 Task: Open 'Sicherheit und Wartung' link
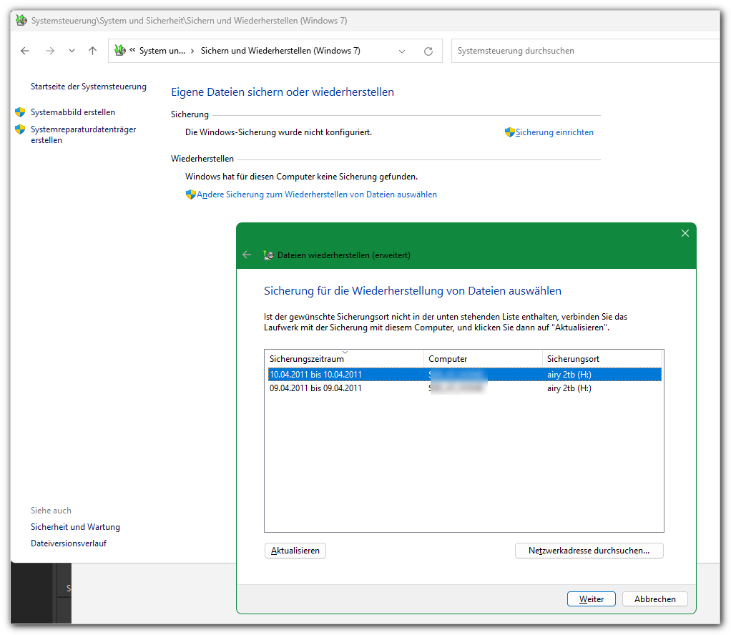point(76,527)
